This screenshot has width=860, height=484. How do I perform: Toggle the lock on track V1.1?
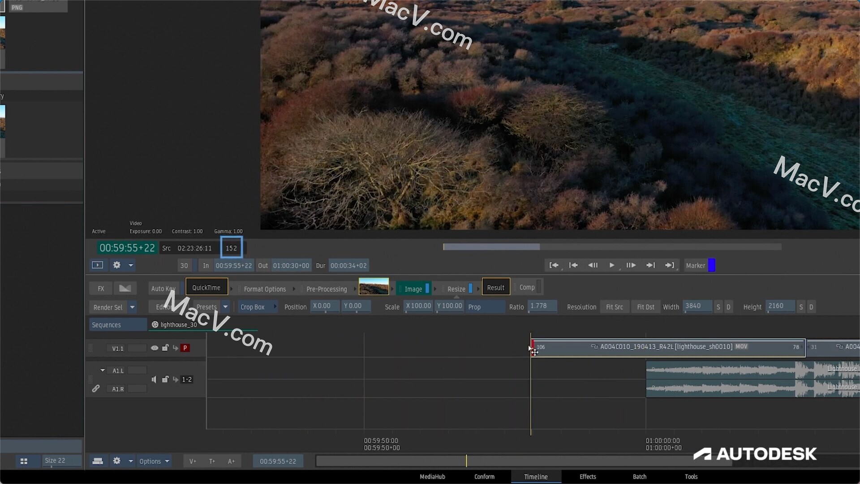165,348
